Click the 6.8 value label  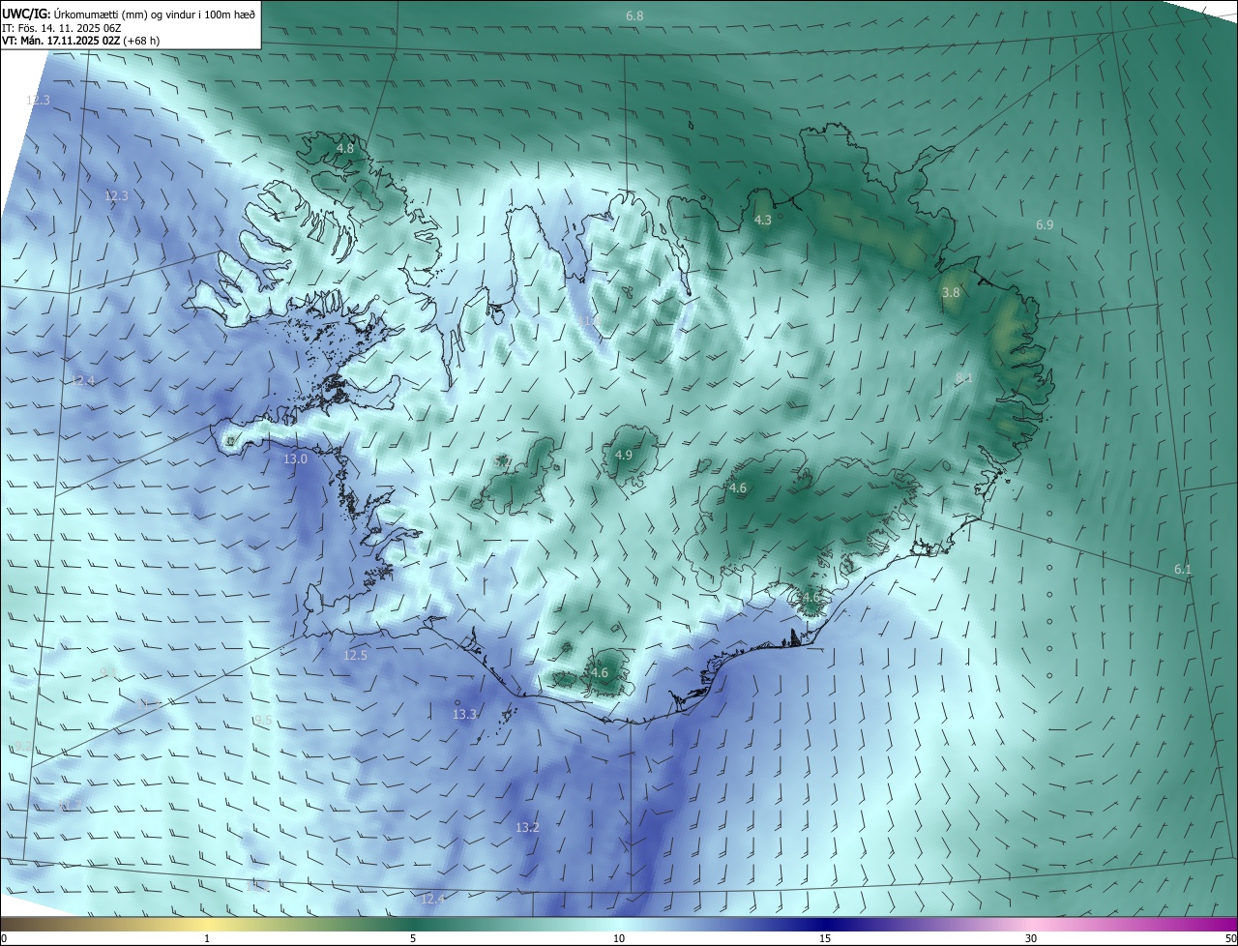coord(634,16)
